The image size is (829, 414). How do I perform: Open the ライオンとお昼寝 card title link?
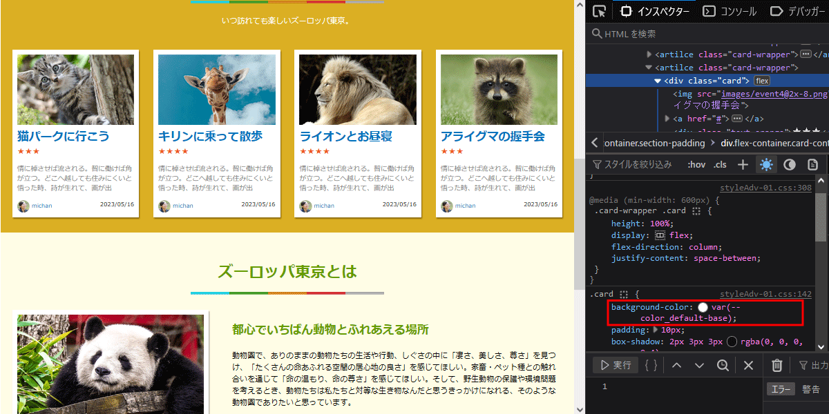click(x=345, y=137)
